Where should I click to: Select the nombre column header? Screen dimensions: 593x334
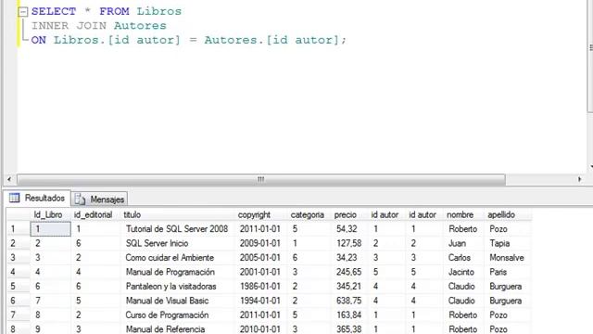pos(463,214)
